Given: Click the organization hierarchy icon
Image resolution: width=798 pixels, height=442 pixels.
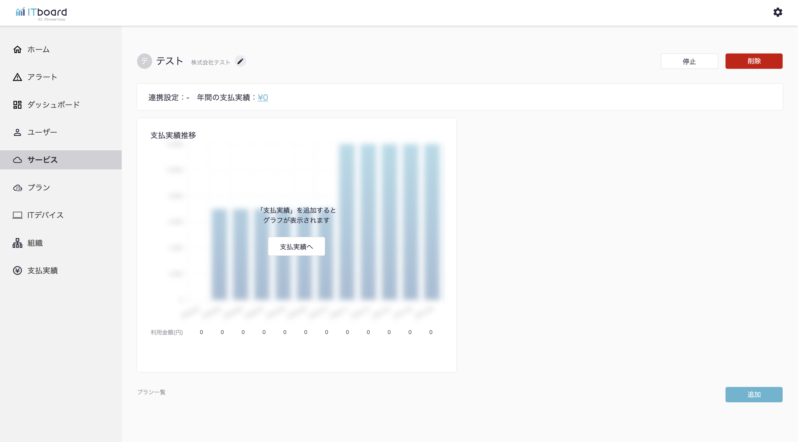Looking at the screenshot, I should click(x=17, y=243).
